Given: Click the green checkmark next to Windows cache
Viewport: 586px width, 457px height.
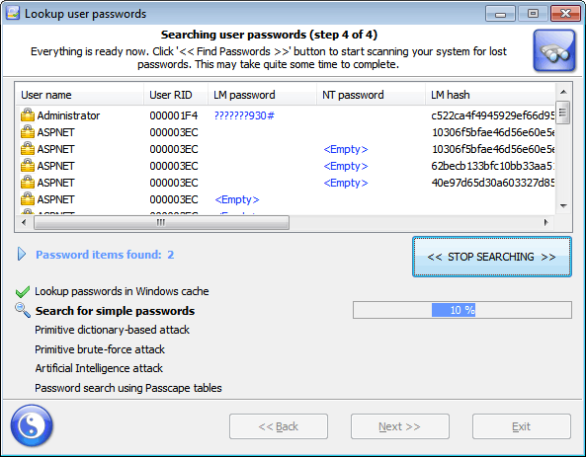Looking at the screenshot, I should pyautogui.click(x=23, y=291).
